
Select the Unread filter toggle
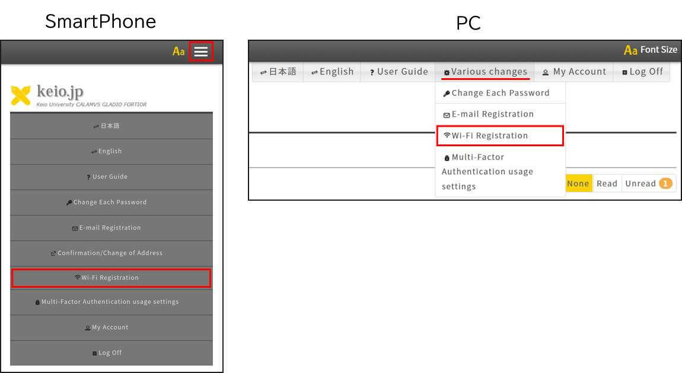(640, 184)
